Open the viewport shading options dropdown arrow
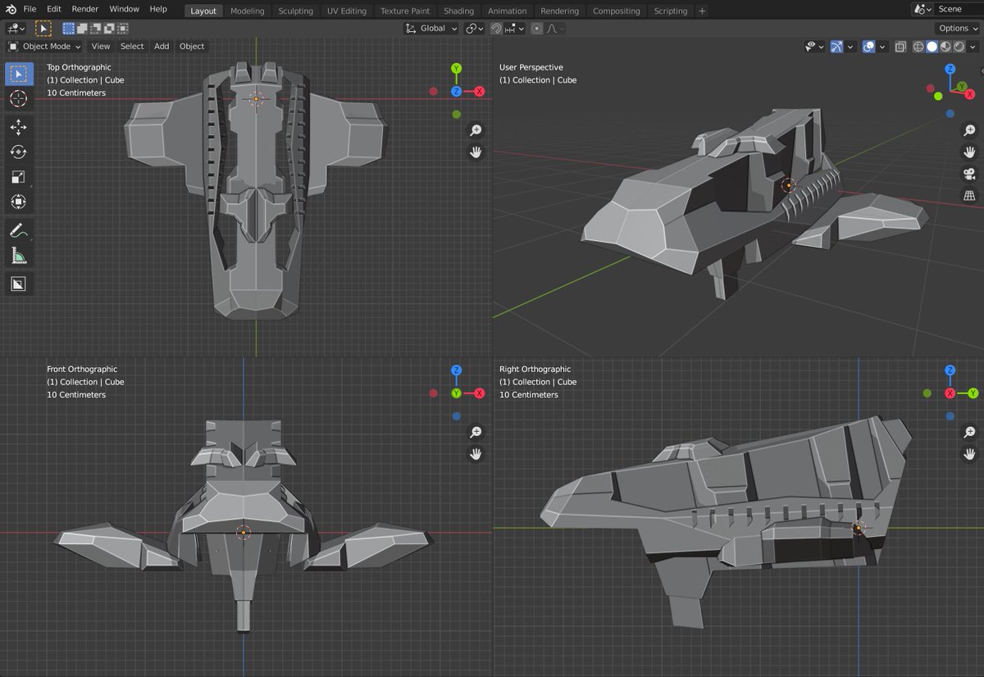 coord(973,48)
